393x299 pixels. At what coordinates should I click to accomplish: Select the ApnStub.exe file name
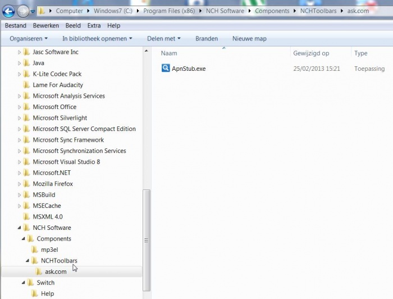(189, 69)
